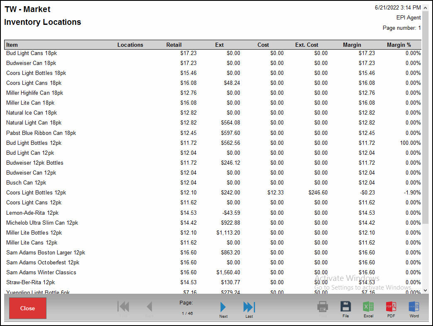Click the greyed-out printer icon
Screen dimensions: 433x326
(323, 307)
